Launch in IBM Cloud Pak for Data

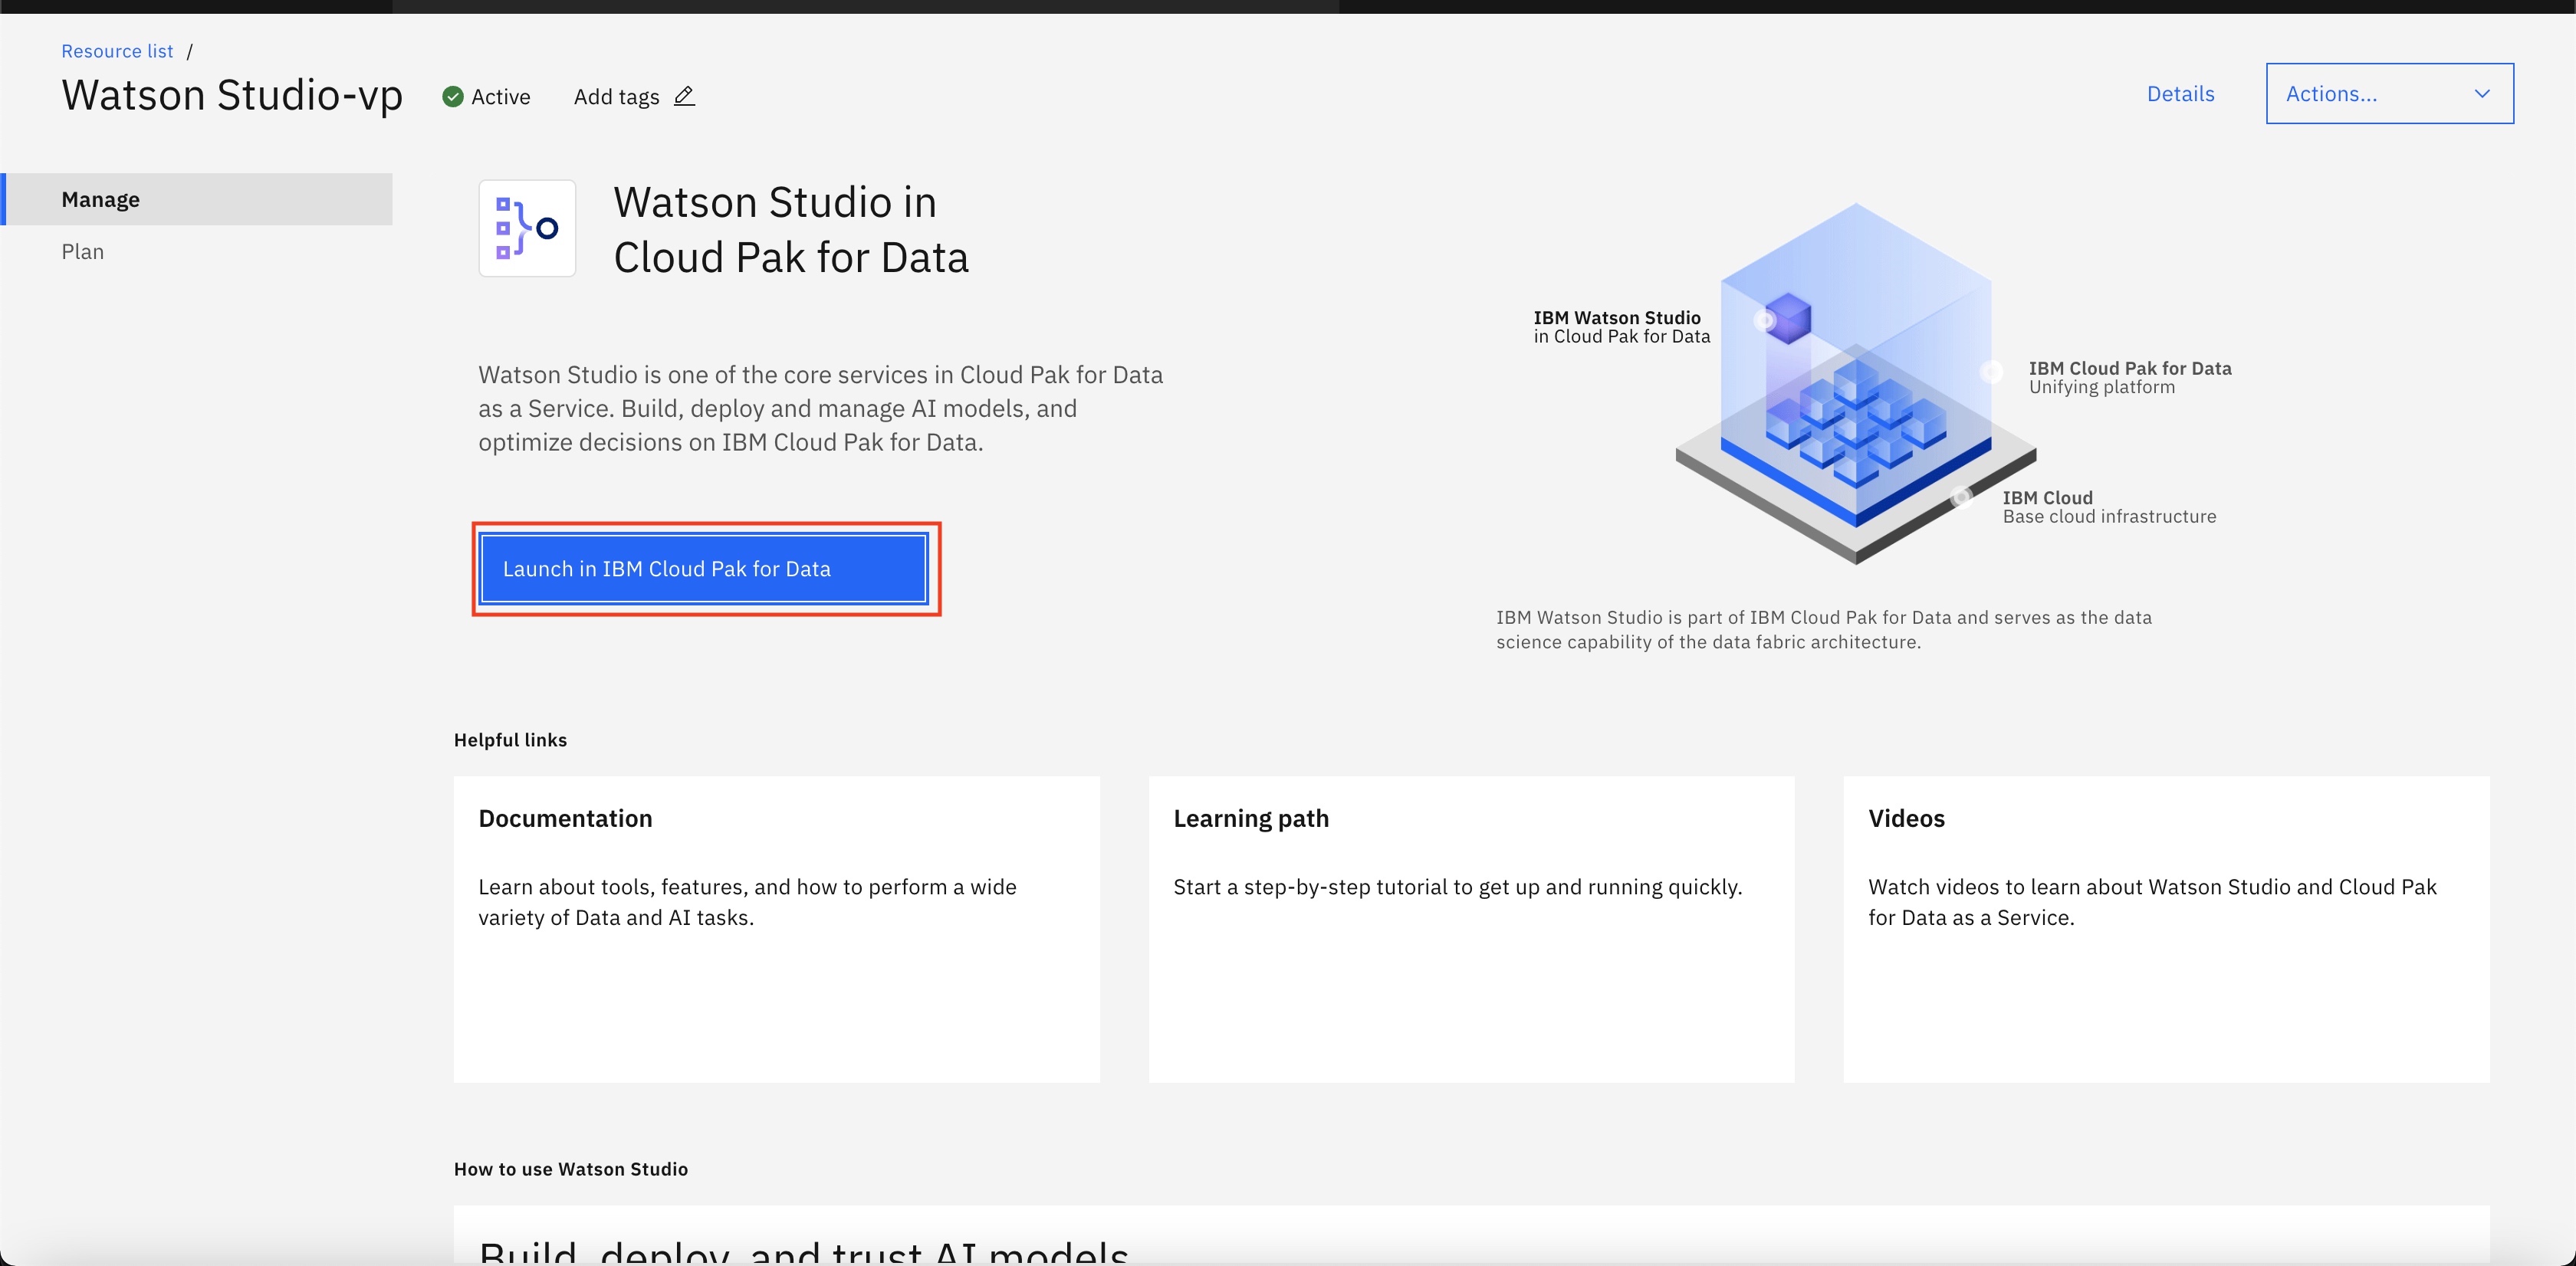704,569
